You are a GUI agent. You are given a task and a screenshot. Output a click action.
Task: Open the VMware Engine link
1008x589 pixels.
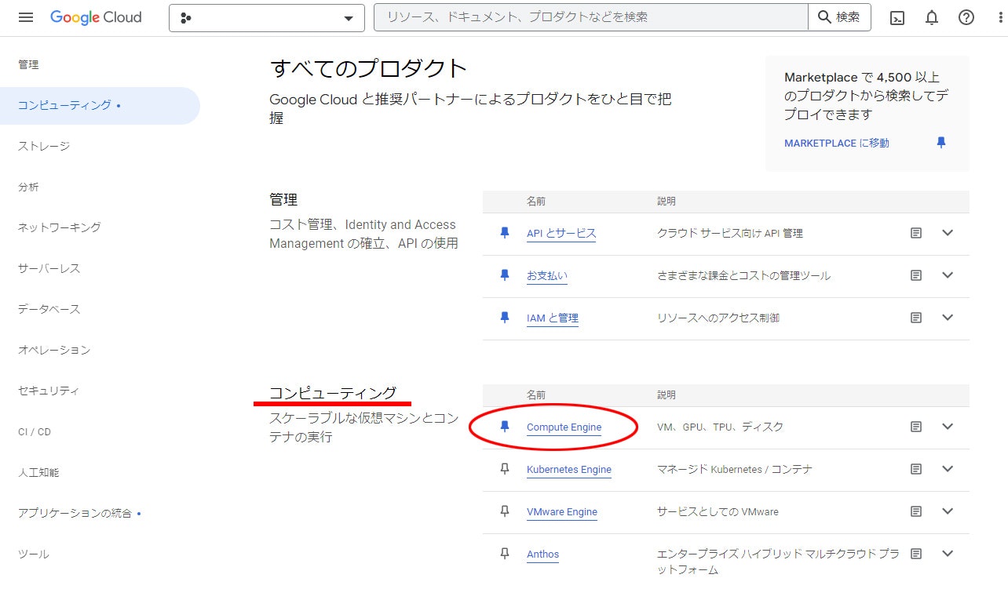click(562, 511)
